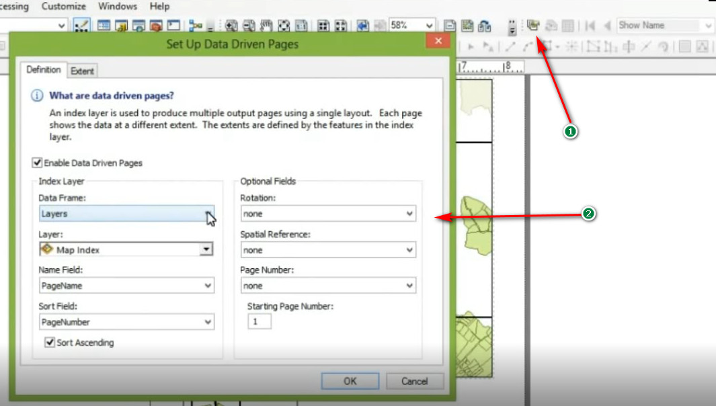Open the ArcToolbox red toolbox icon
Image resolution: width=716 pixels, height=406 pixels.
[x=156, y=26]
